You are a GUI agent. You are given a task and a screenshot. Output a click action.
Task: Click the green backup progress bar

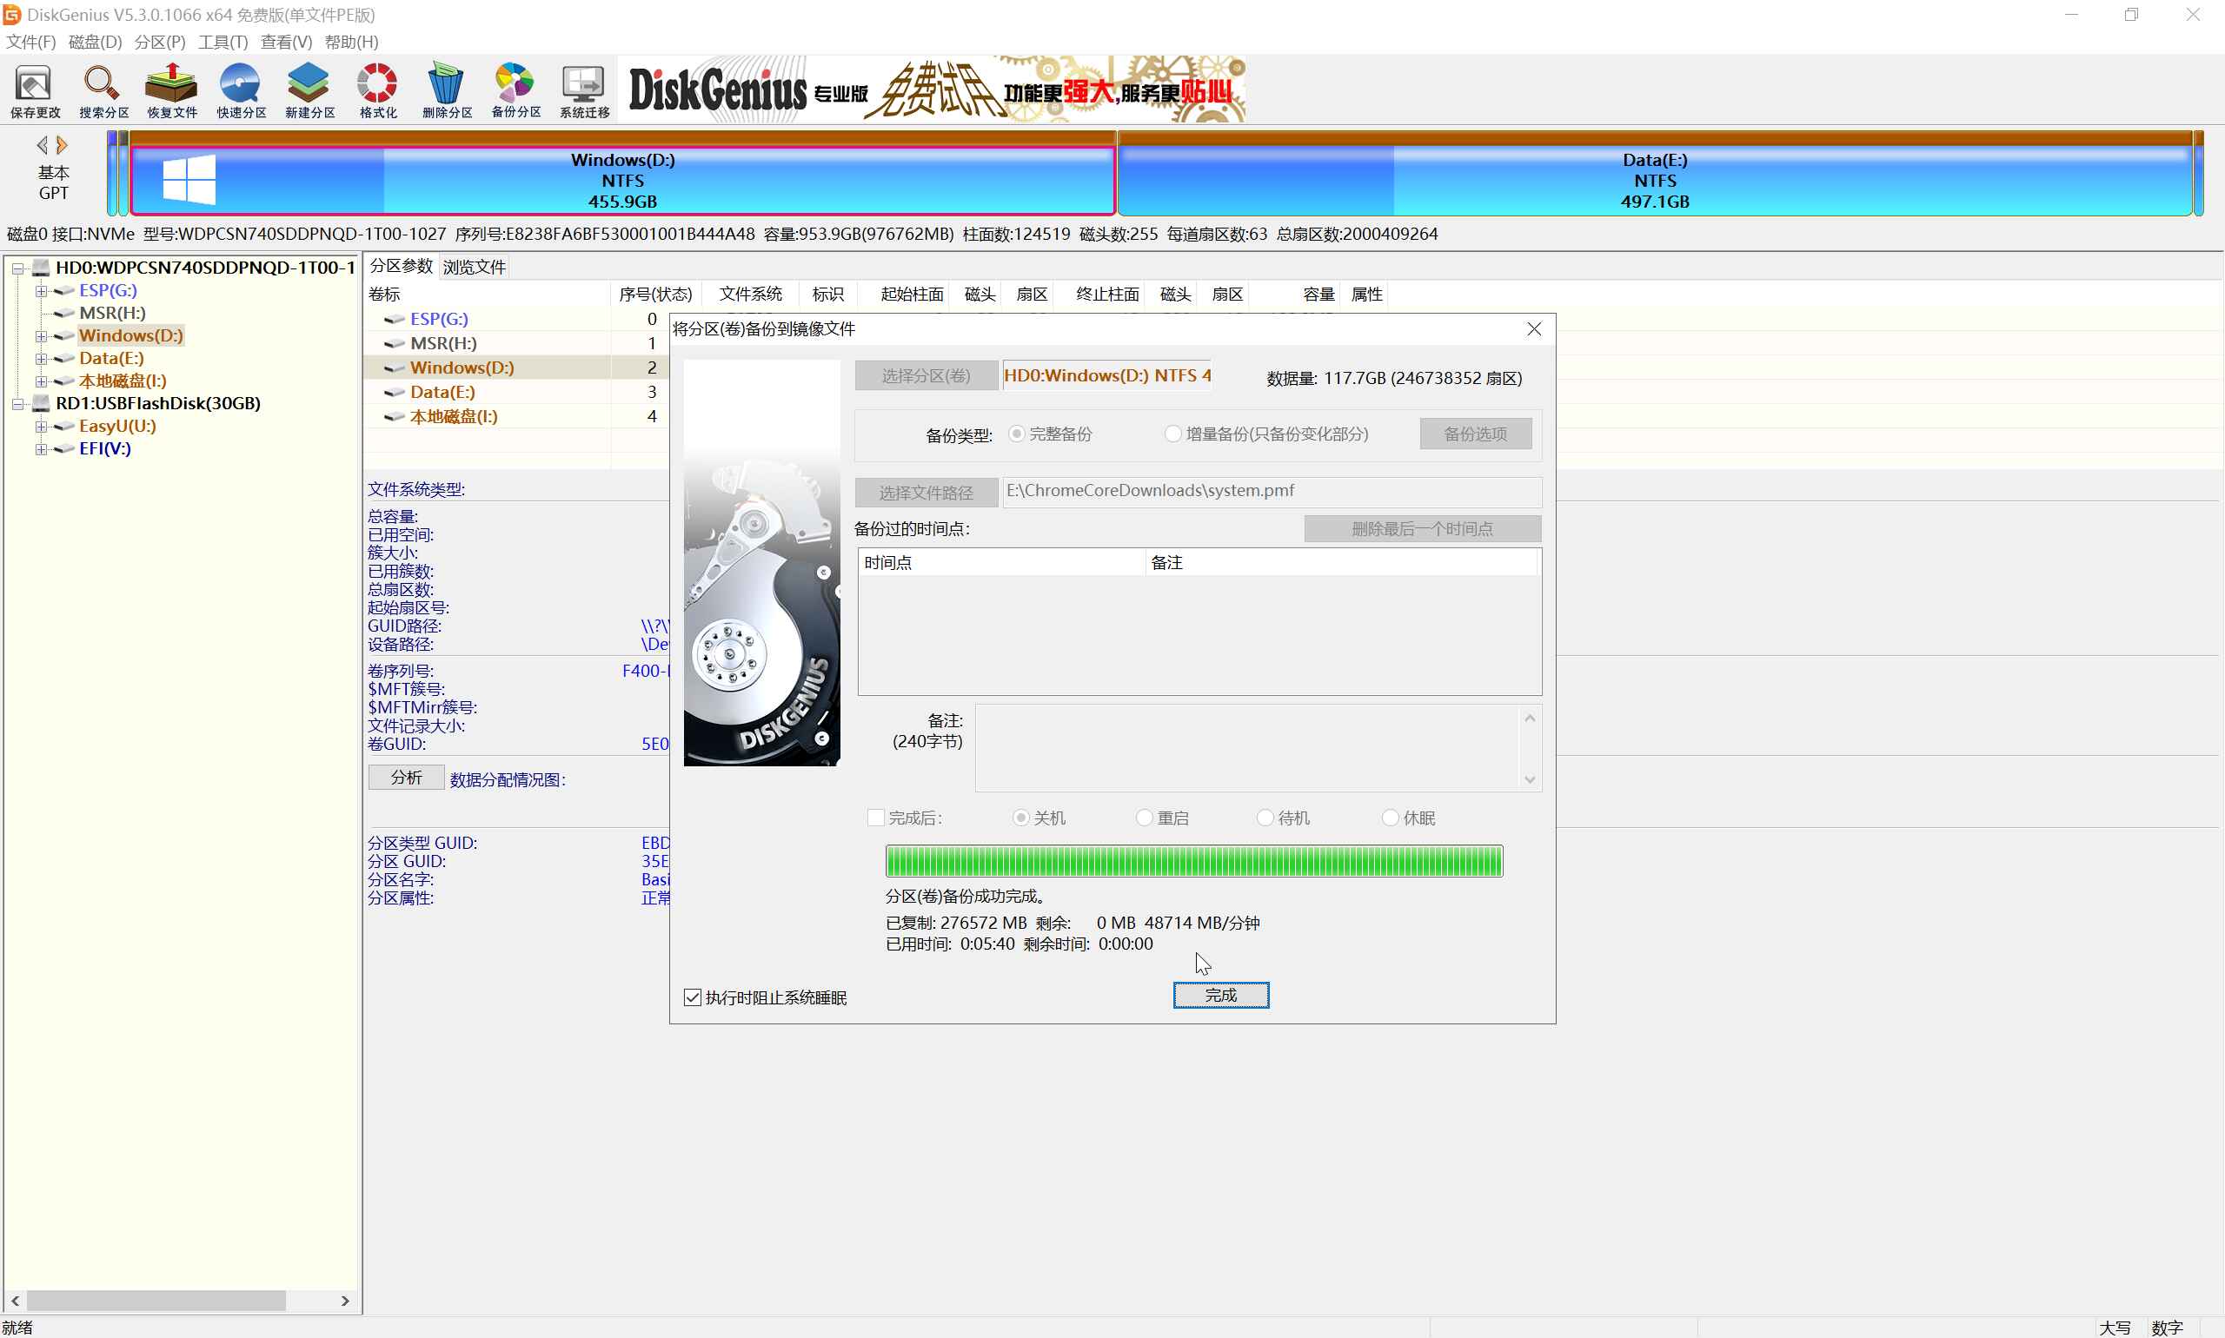(x=1193, y=861)
